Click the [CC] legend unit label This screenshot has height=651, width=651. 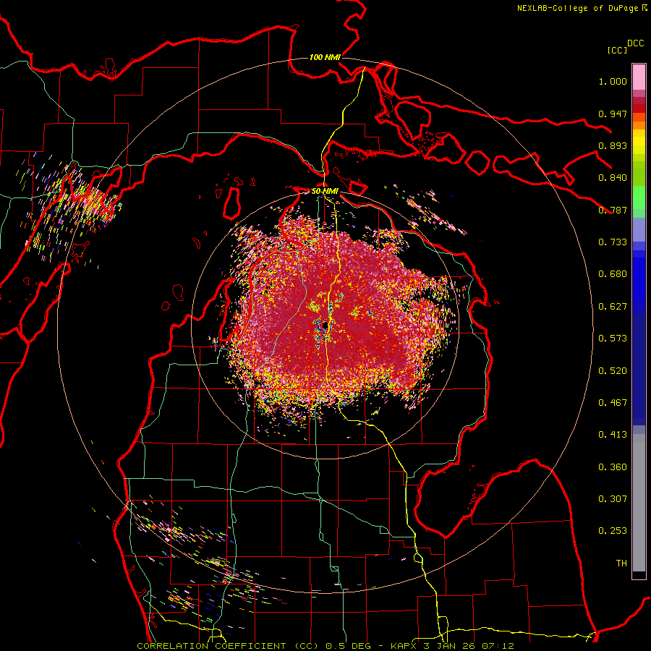click(x=617, y=50)
